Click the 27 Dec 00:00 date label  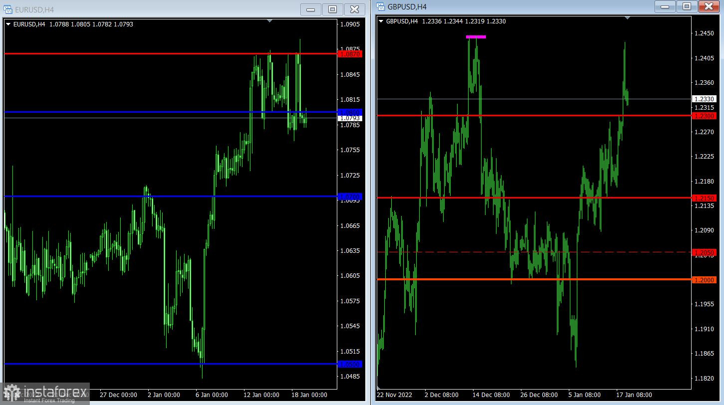118,395
